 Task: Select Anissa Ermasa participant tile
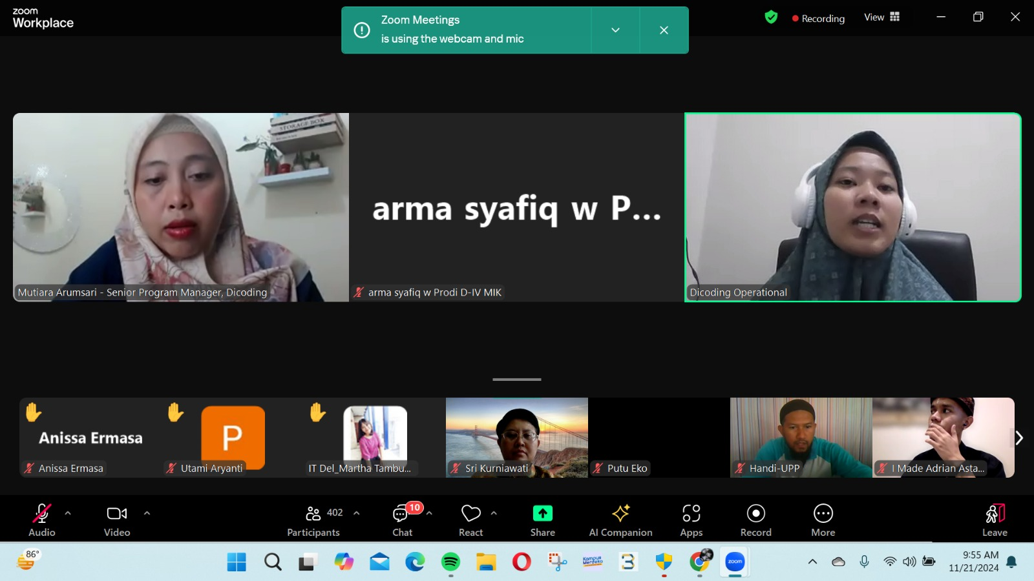90,438
